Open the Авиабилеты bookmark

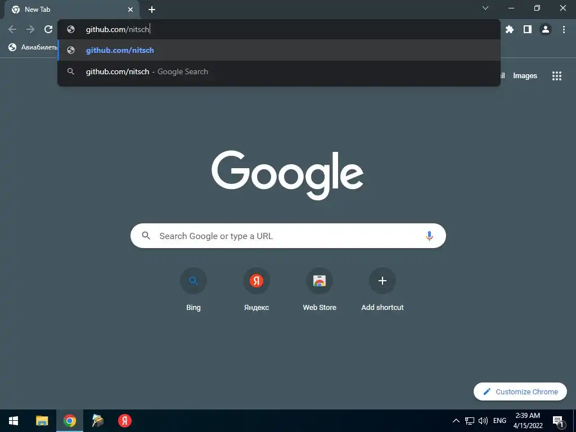click(x=33, y=47)
